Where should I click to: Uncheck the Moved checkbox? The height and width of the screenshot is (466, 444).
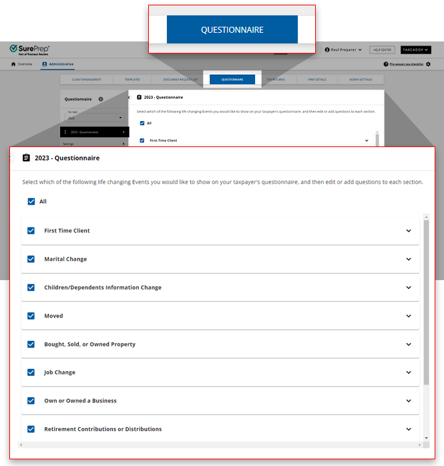31,316
